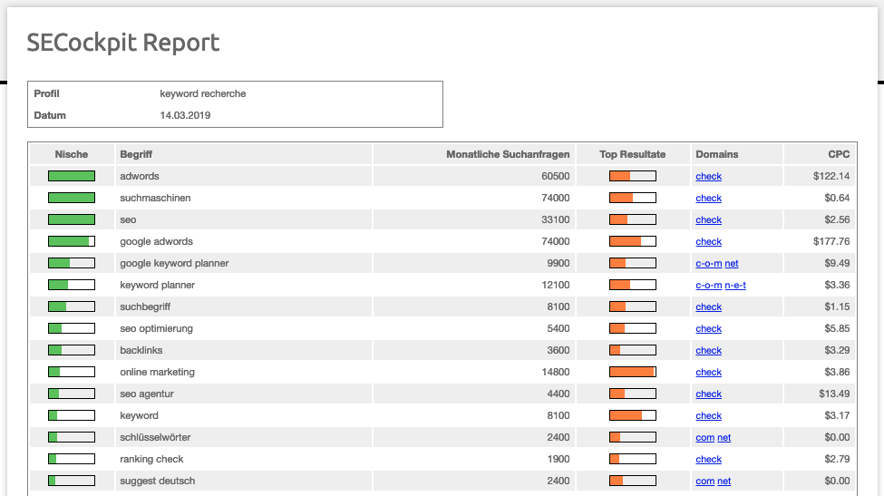Click the Monatliche Suchanfragen column header
This screenshot has height=496, width=884.
coord(508,154)
